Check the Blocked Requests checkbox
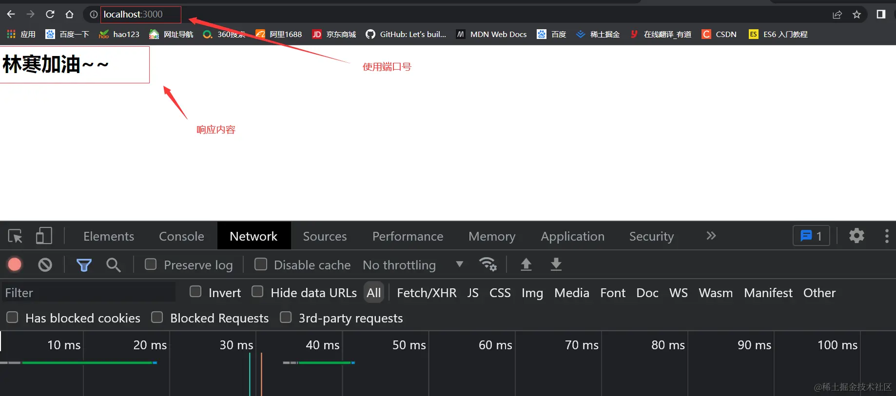 click(x=157, y=317)
